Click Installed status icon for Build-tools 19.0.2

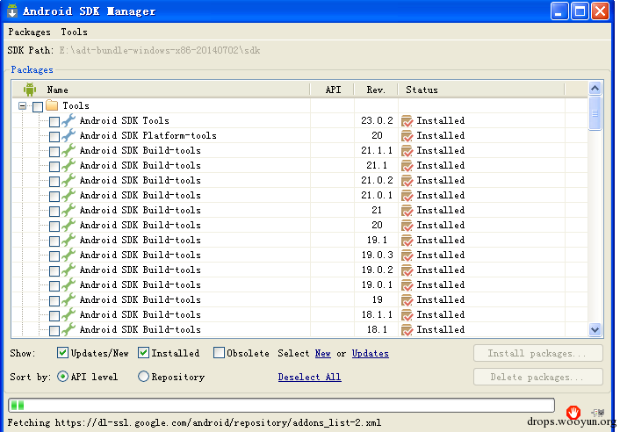pos(407,270)
